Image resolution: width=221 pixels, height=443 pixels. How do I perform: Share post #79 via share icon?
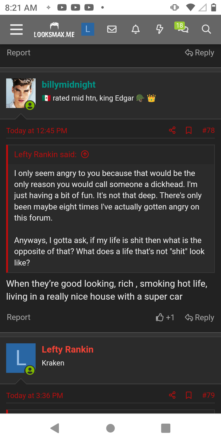(172, 395)
